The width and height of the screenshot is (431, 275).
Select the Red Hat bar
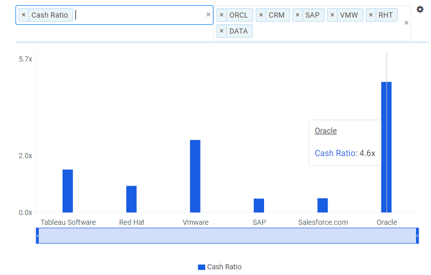131,199
